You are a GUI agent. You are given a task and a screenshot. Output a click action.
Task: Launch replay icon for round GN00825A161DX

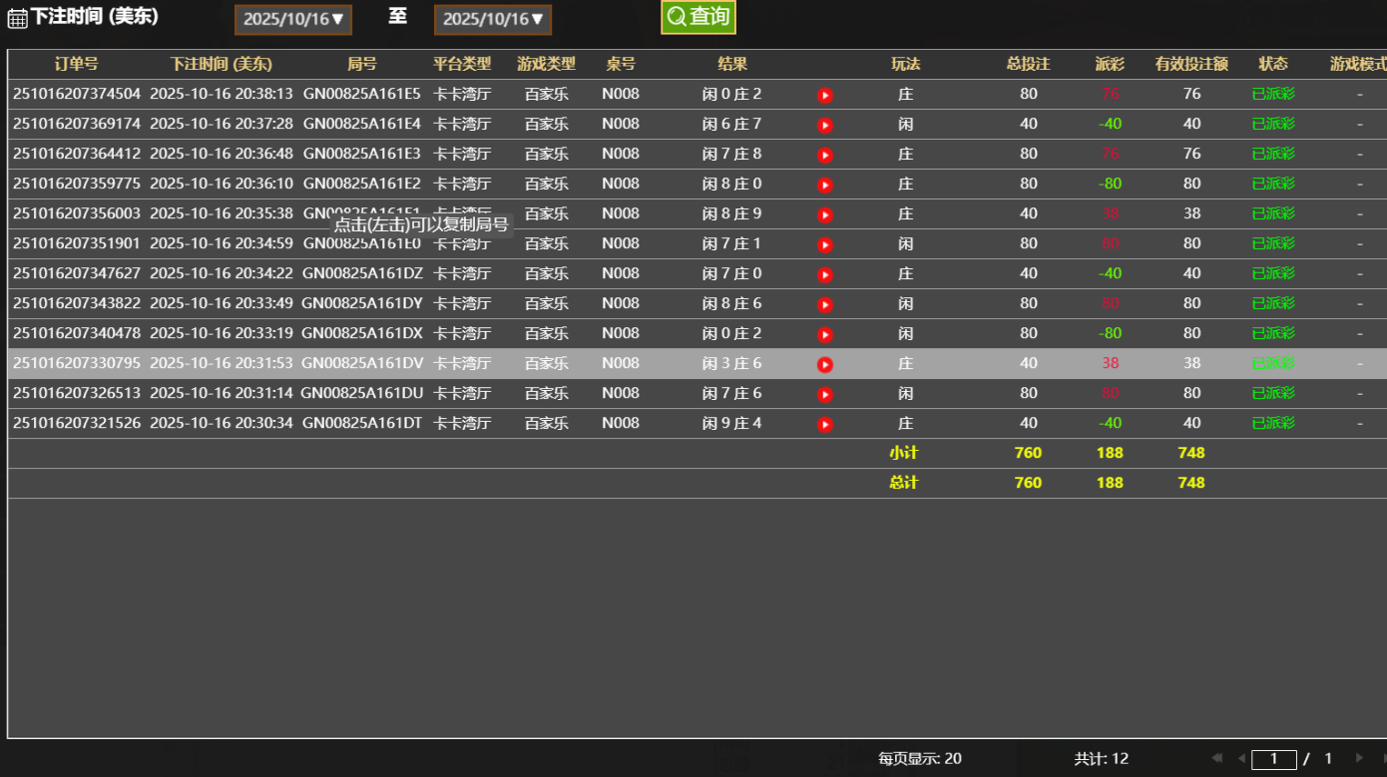coord(825,334)
